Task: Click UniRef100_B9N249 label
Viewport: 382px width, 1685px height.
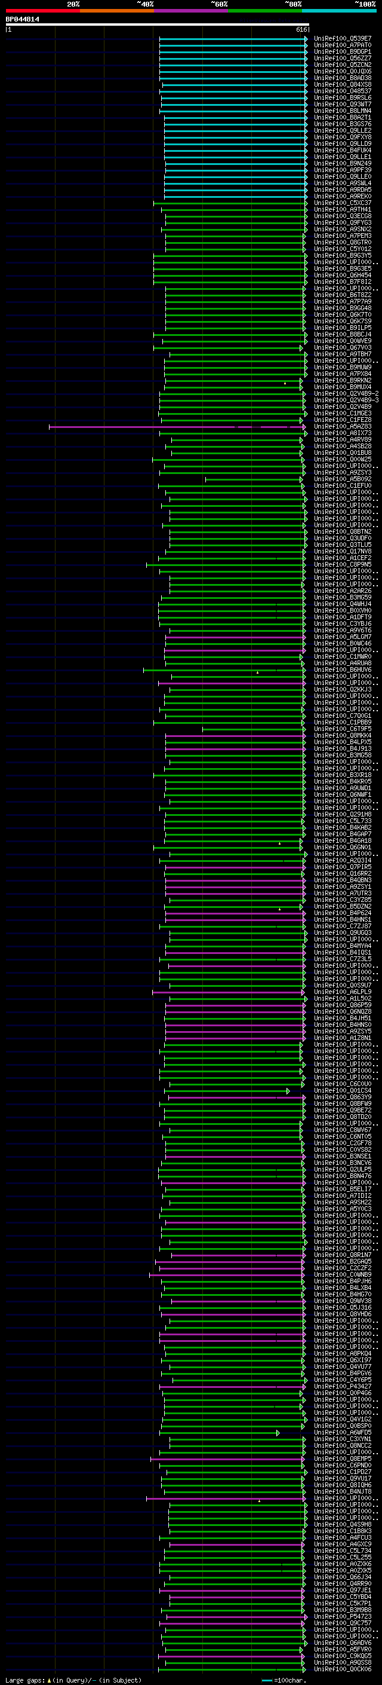Action: pos(343,164)
